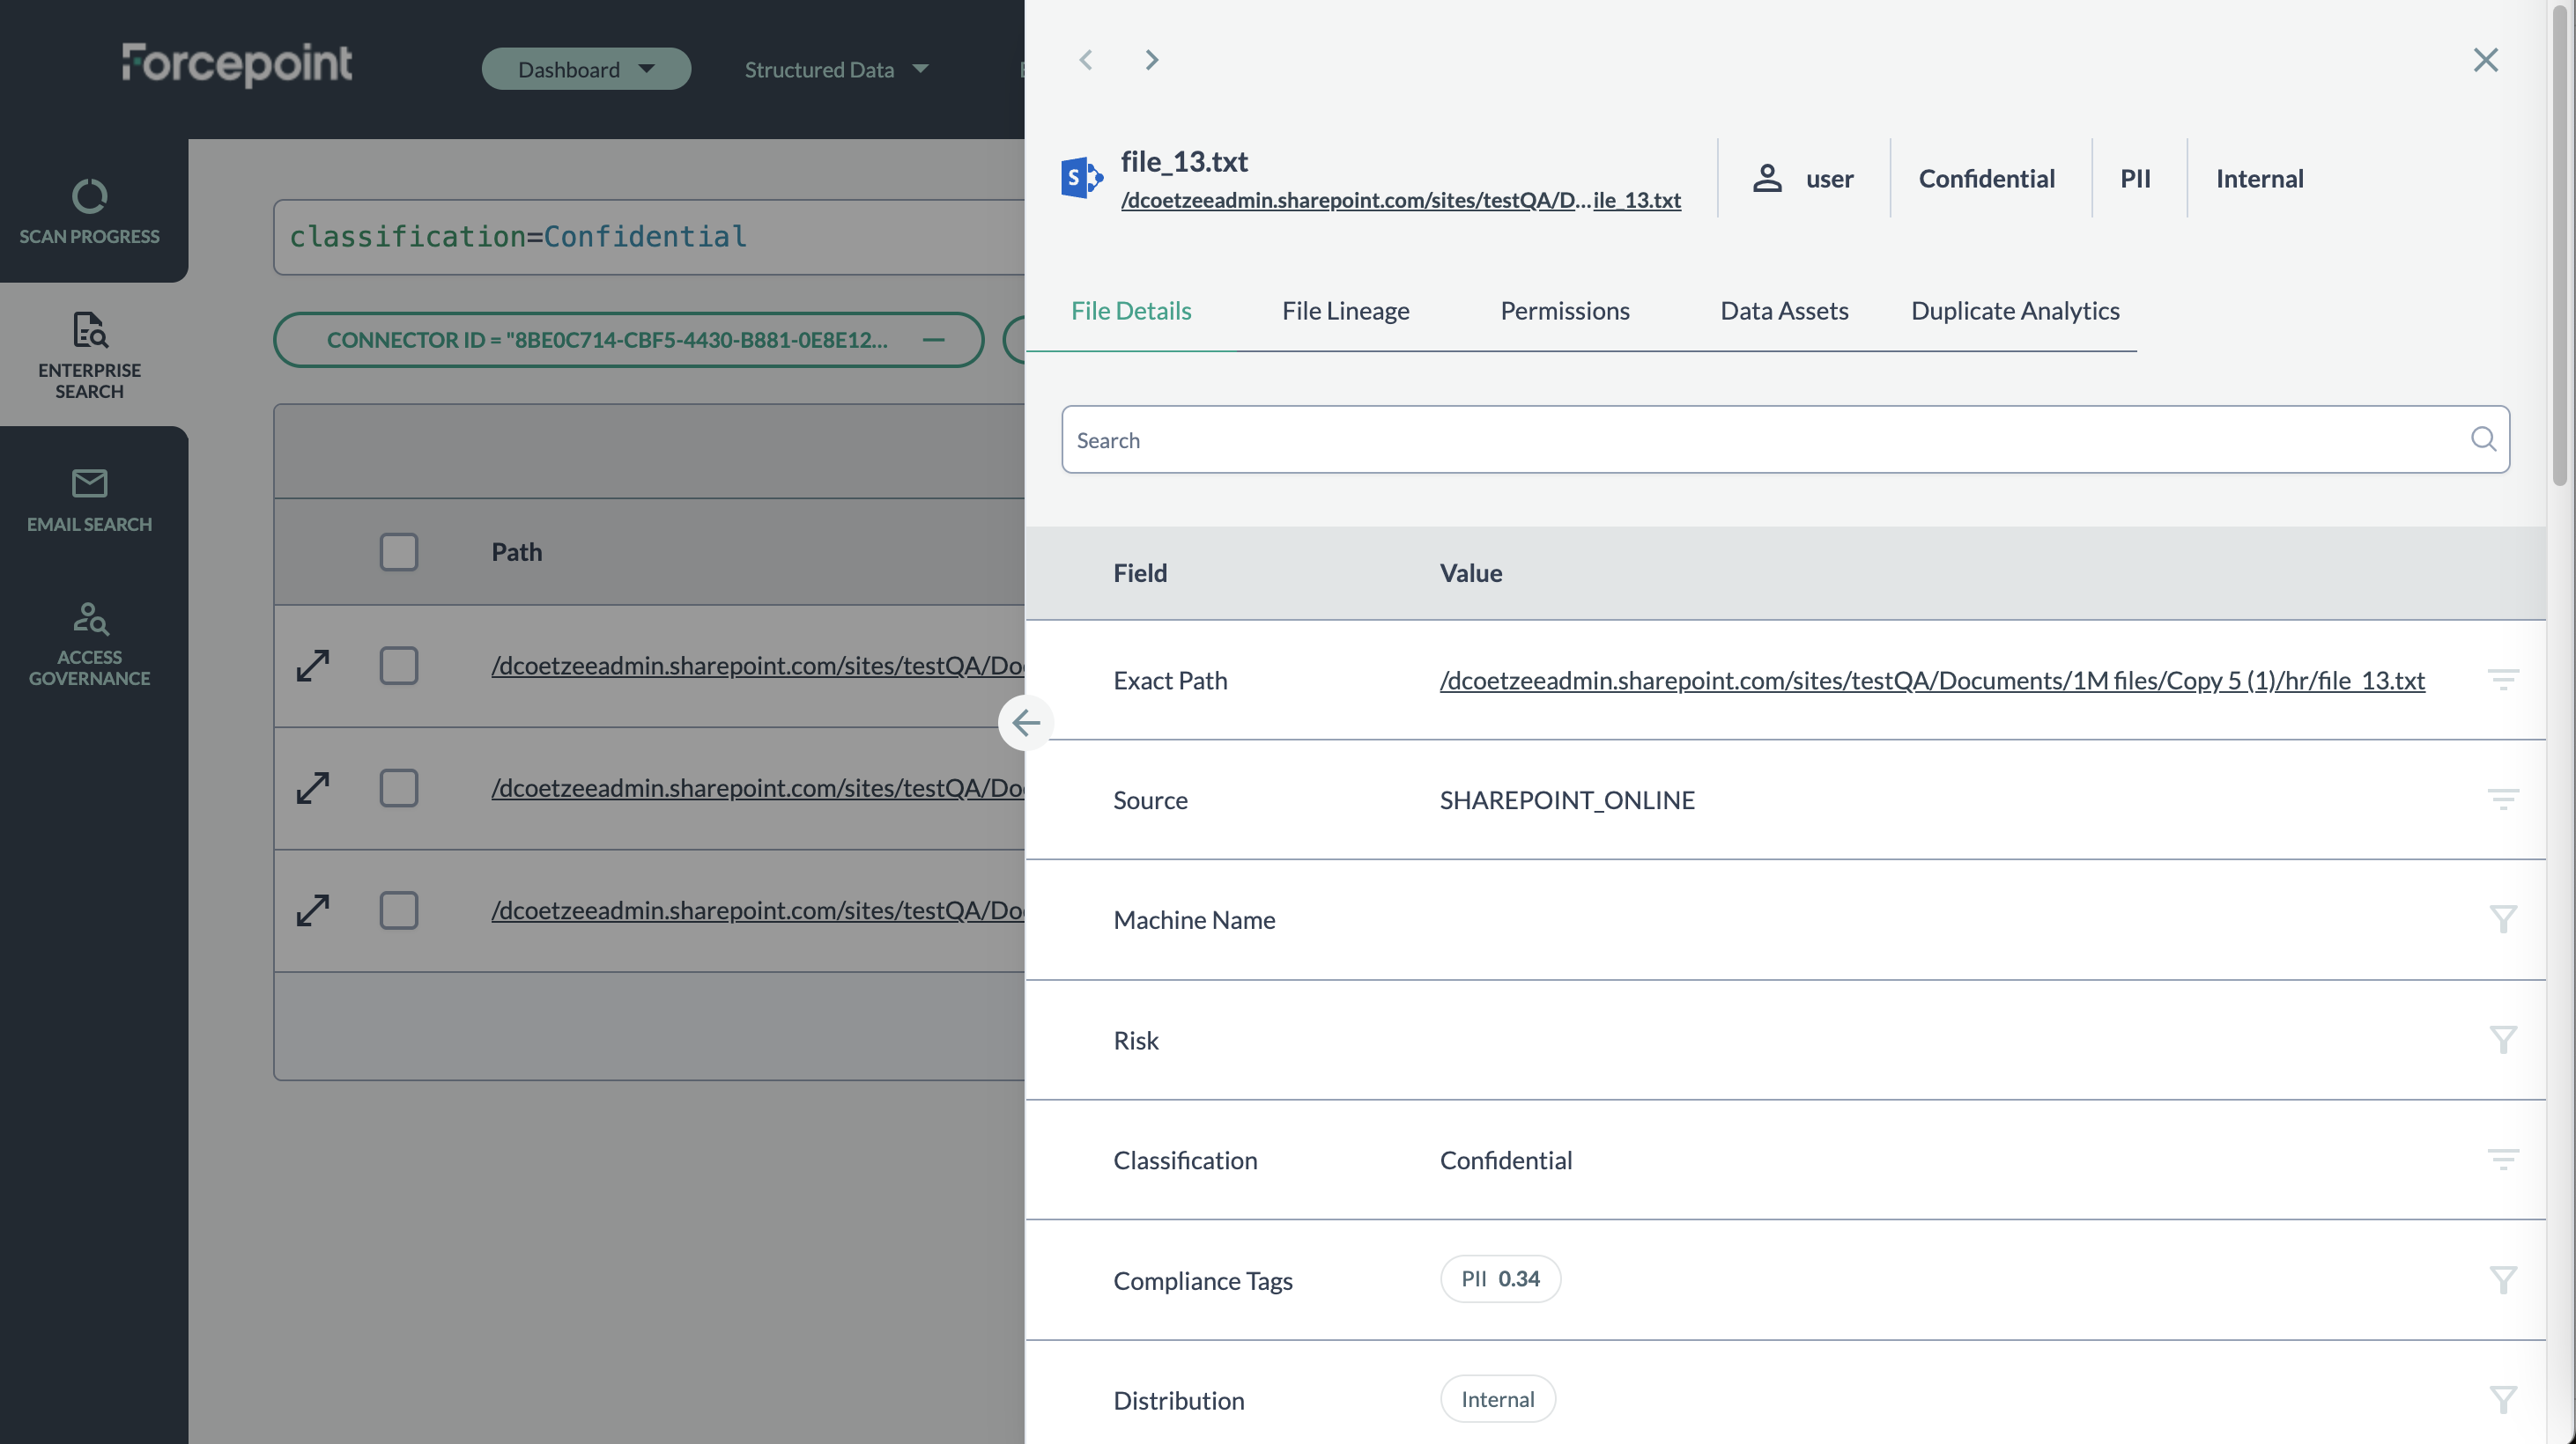This screenshot has width=2576, height=1444.
Task: Open Scan Progress in sidebar
Action: (x=89, y=210)
